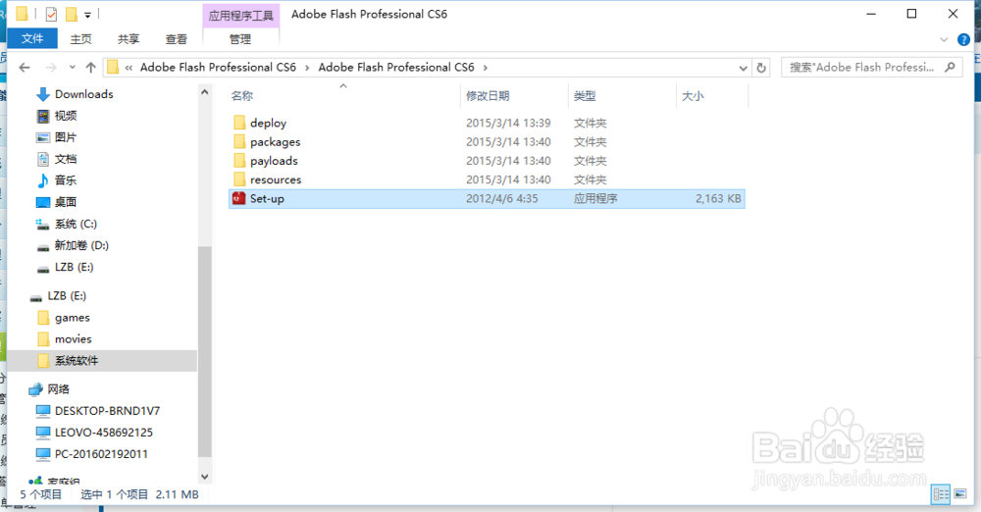
Task: Sort by the 大小 column header
Action: [693, 96]
